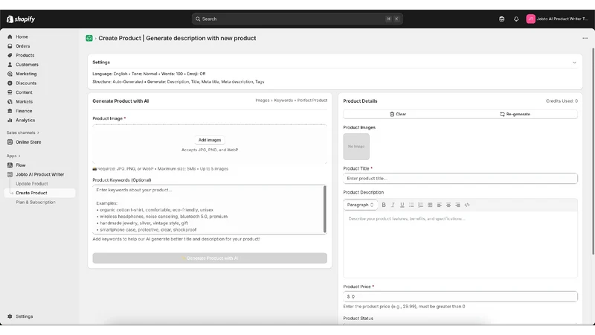Click the Settings gear icon
This screenshot has height=335, width=595.
click(10, 316)
